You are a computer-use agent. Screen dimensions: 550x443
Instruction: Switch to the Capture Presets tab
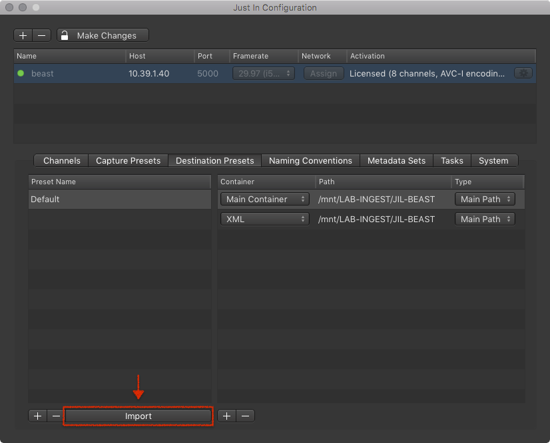(x=128, y=160)
